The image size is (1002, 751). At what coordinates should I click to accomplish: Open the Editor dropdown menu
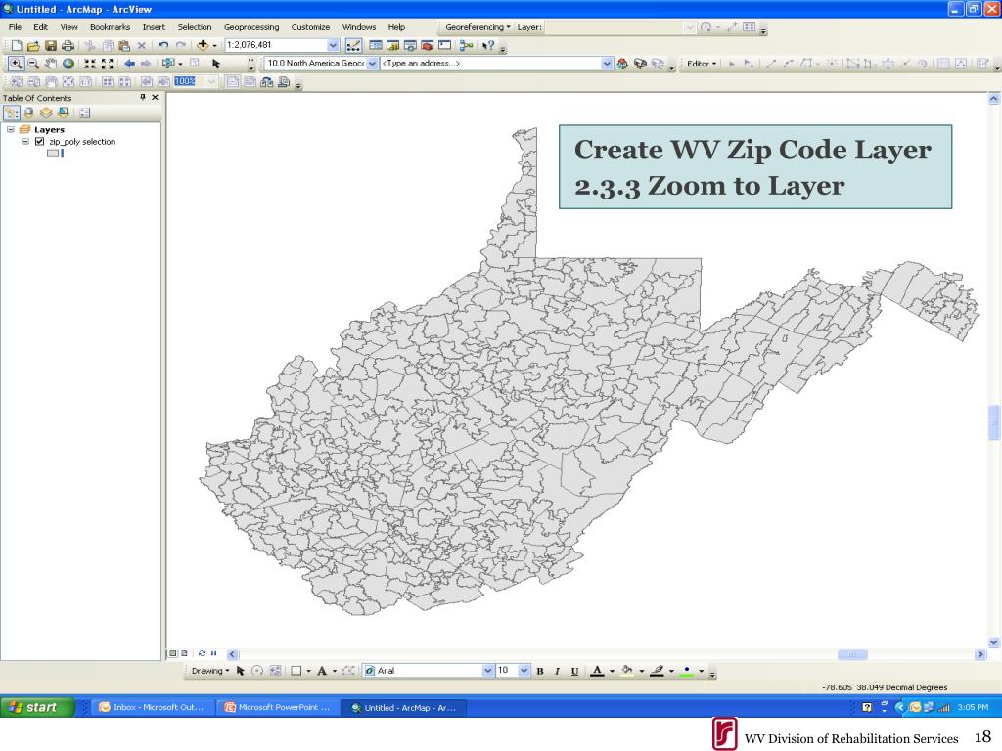click(702, 64)
